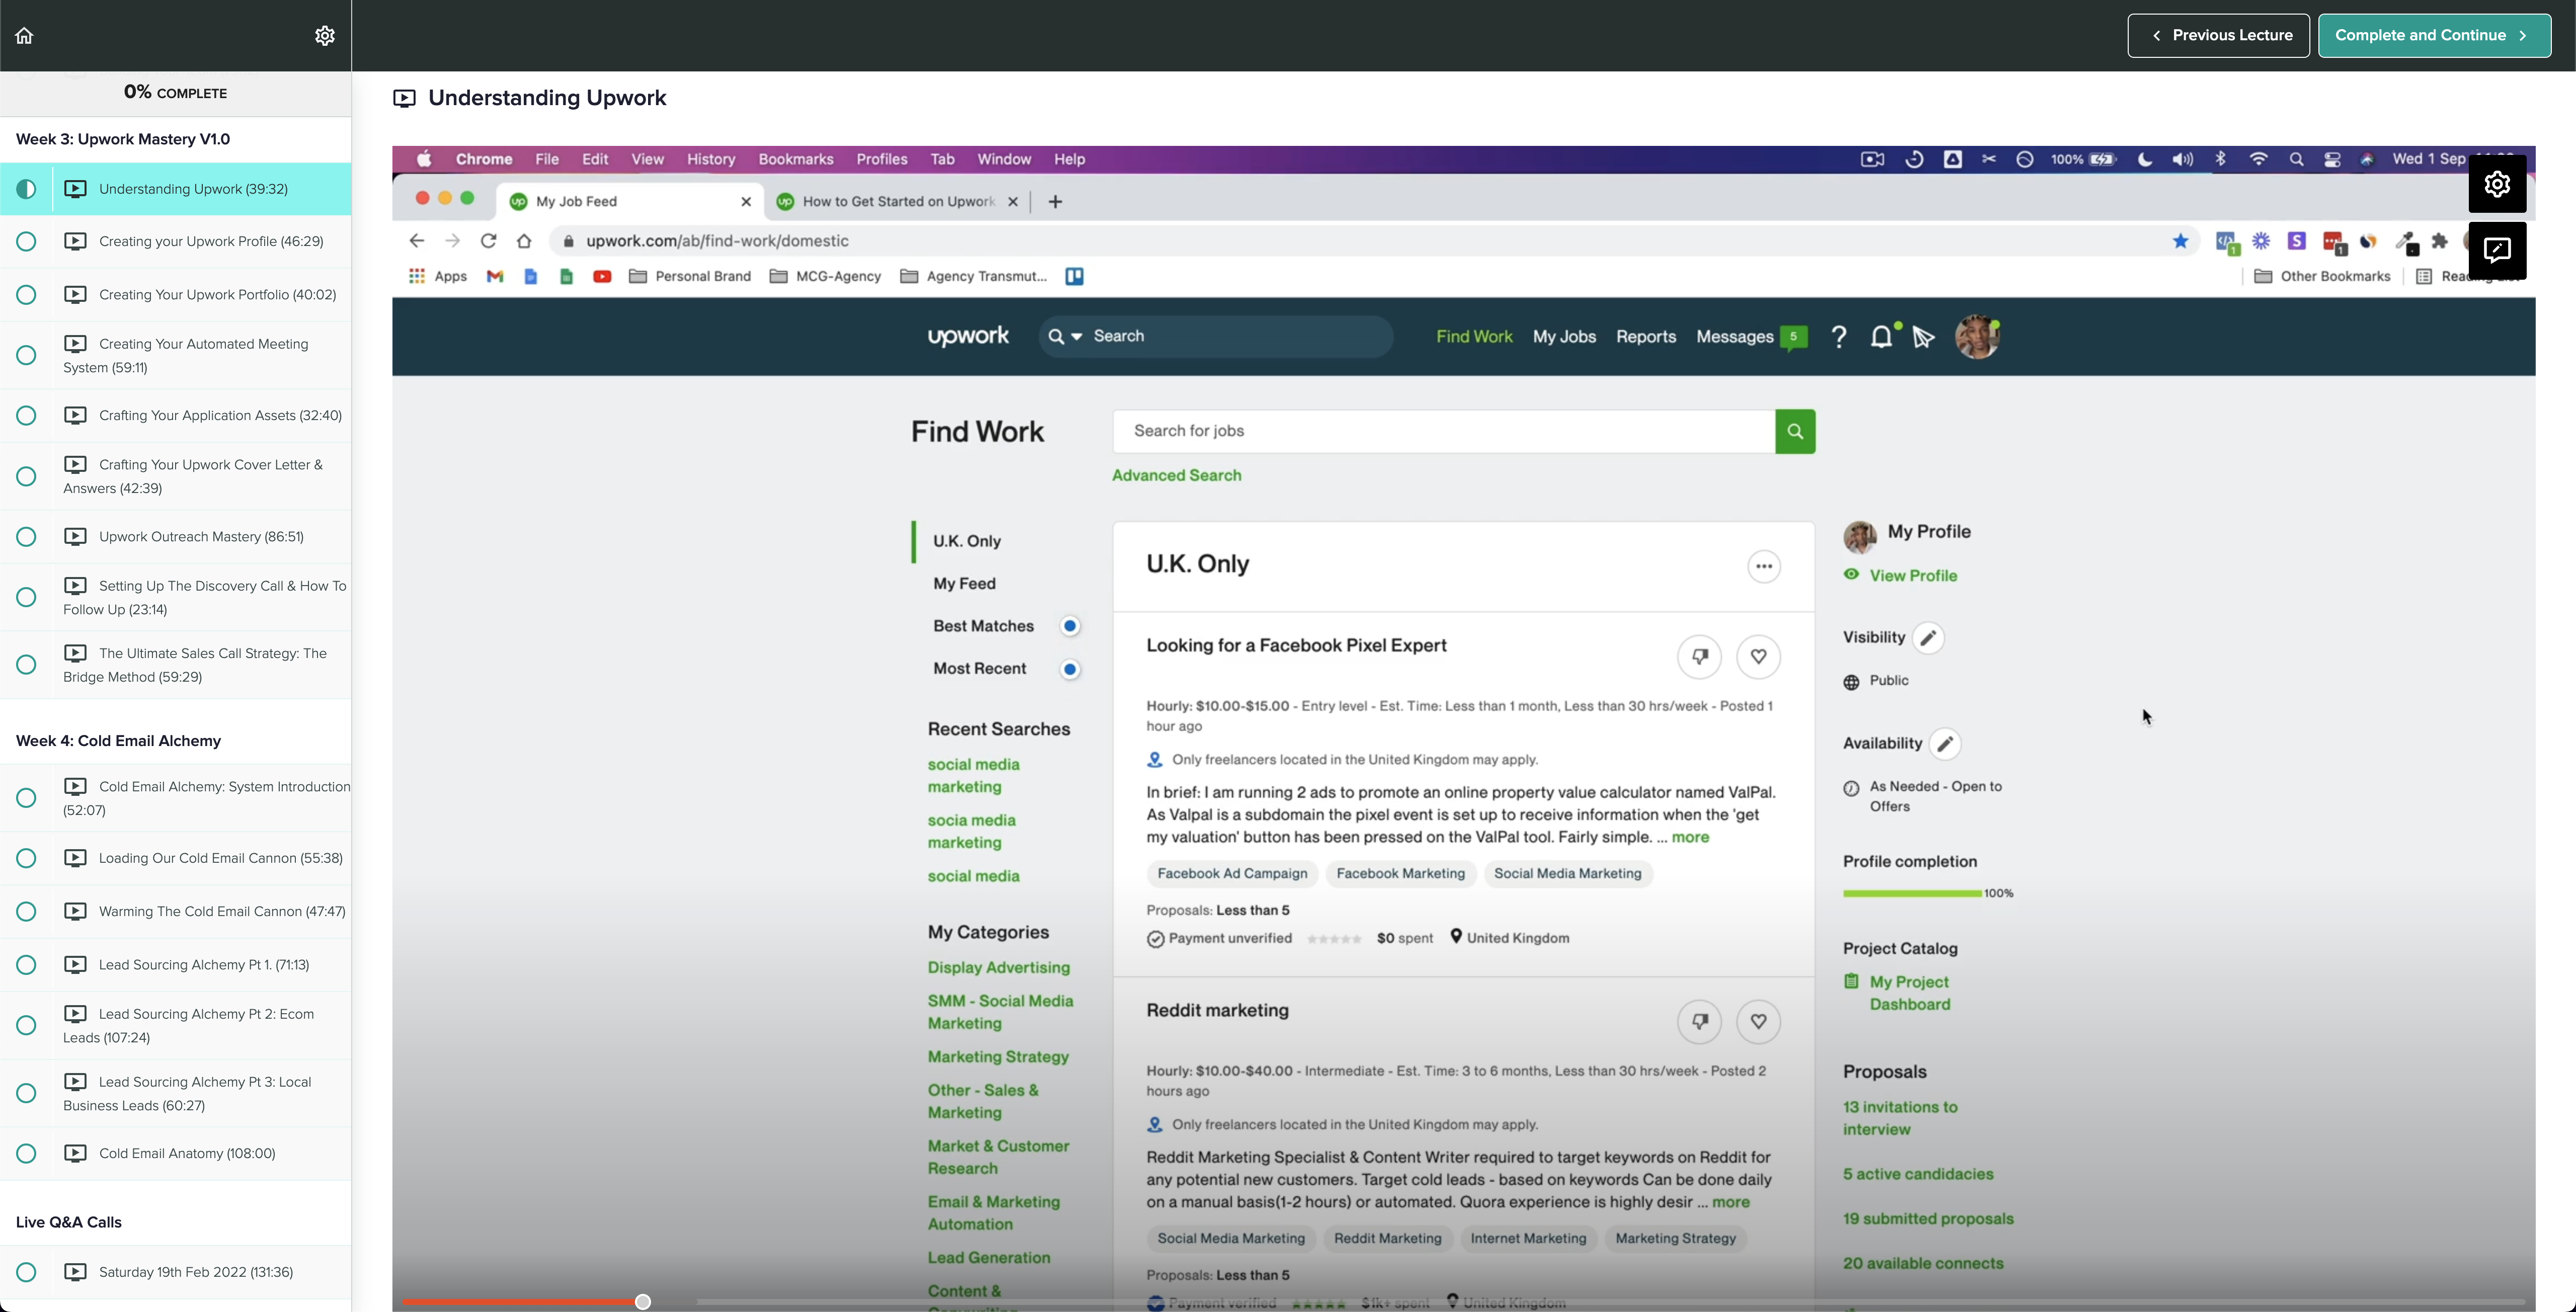Open Chrome extensions puzzle icon

pos(2440,241)
